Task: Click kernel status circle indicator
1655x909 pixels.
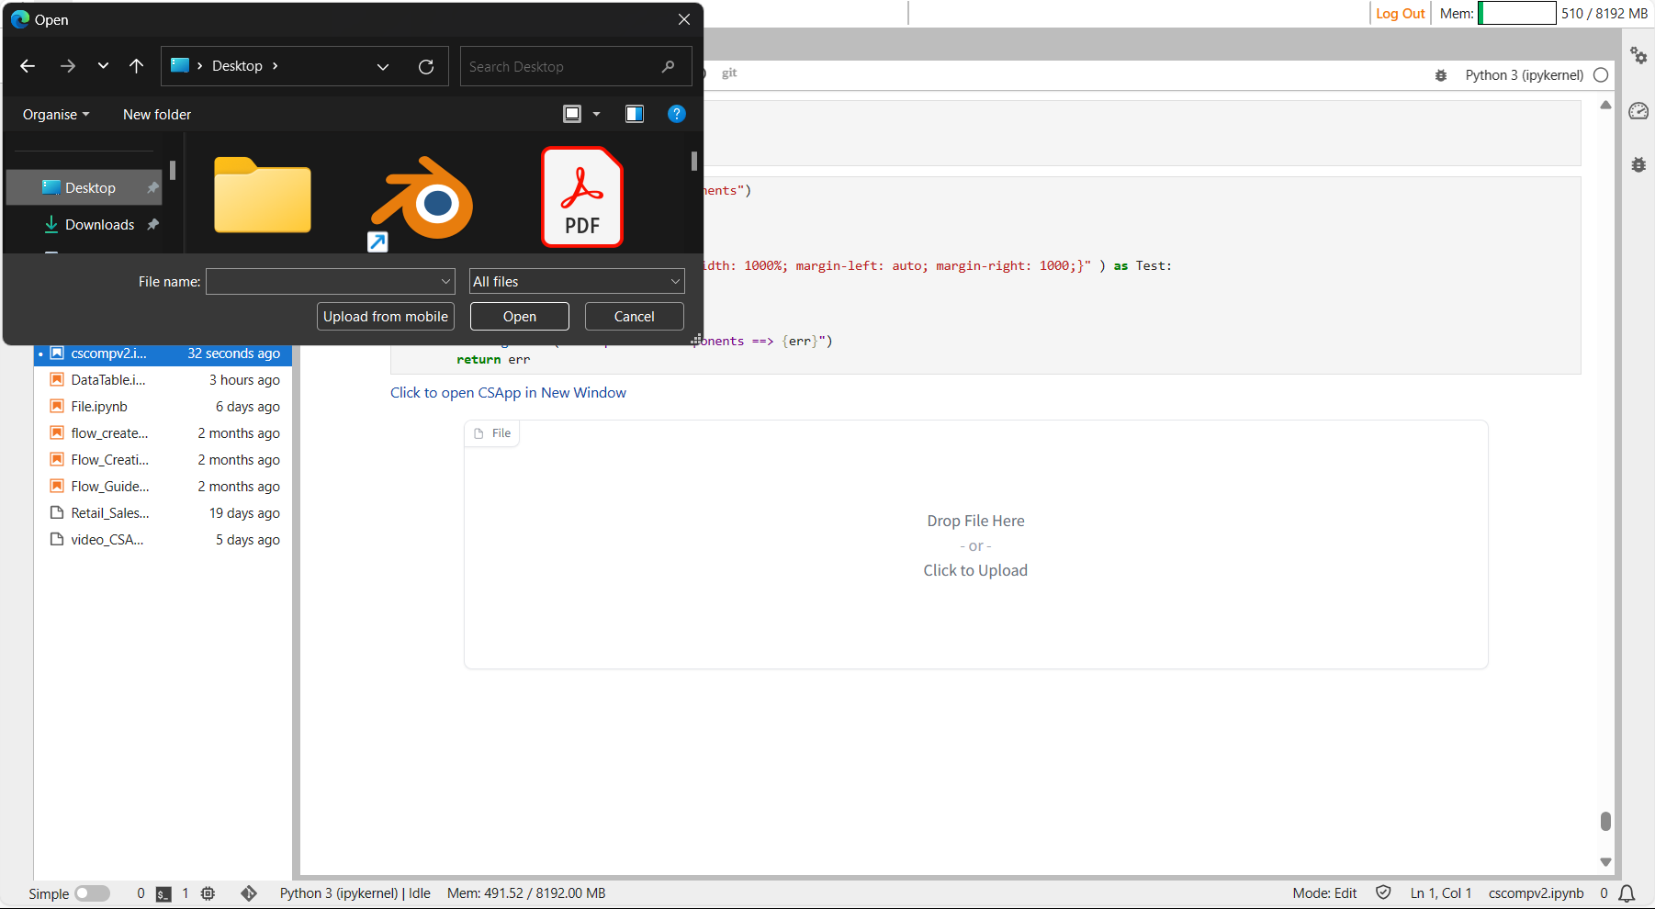Action: 1601,75
